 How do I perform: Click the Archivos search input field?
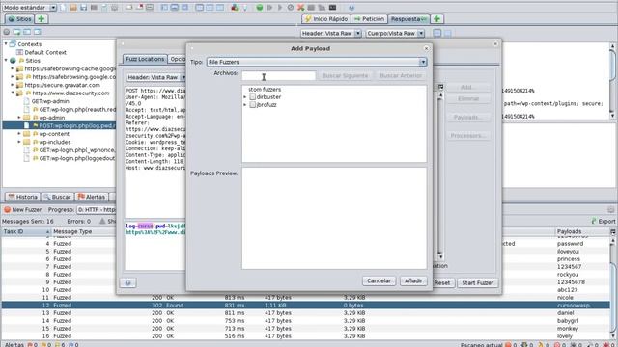[x=279, y=75]
